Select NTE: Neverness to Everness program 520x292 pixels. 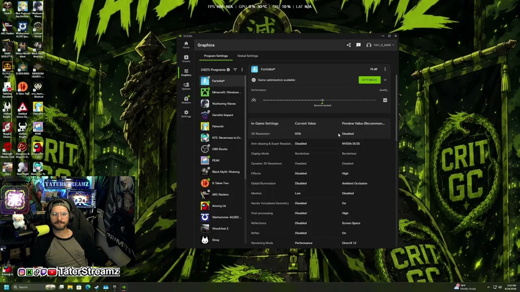click(x=222, y=137)
